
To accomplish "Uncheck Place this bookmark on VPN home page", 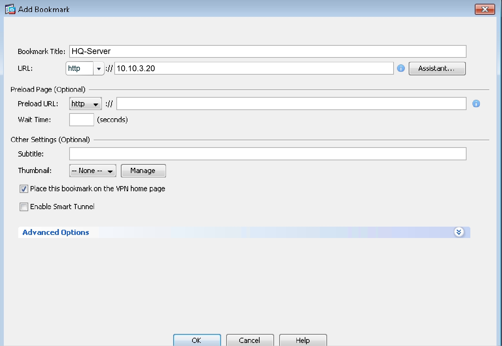I will click(24, 189).
